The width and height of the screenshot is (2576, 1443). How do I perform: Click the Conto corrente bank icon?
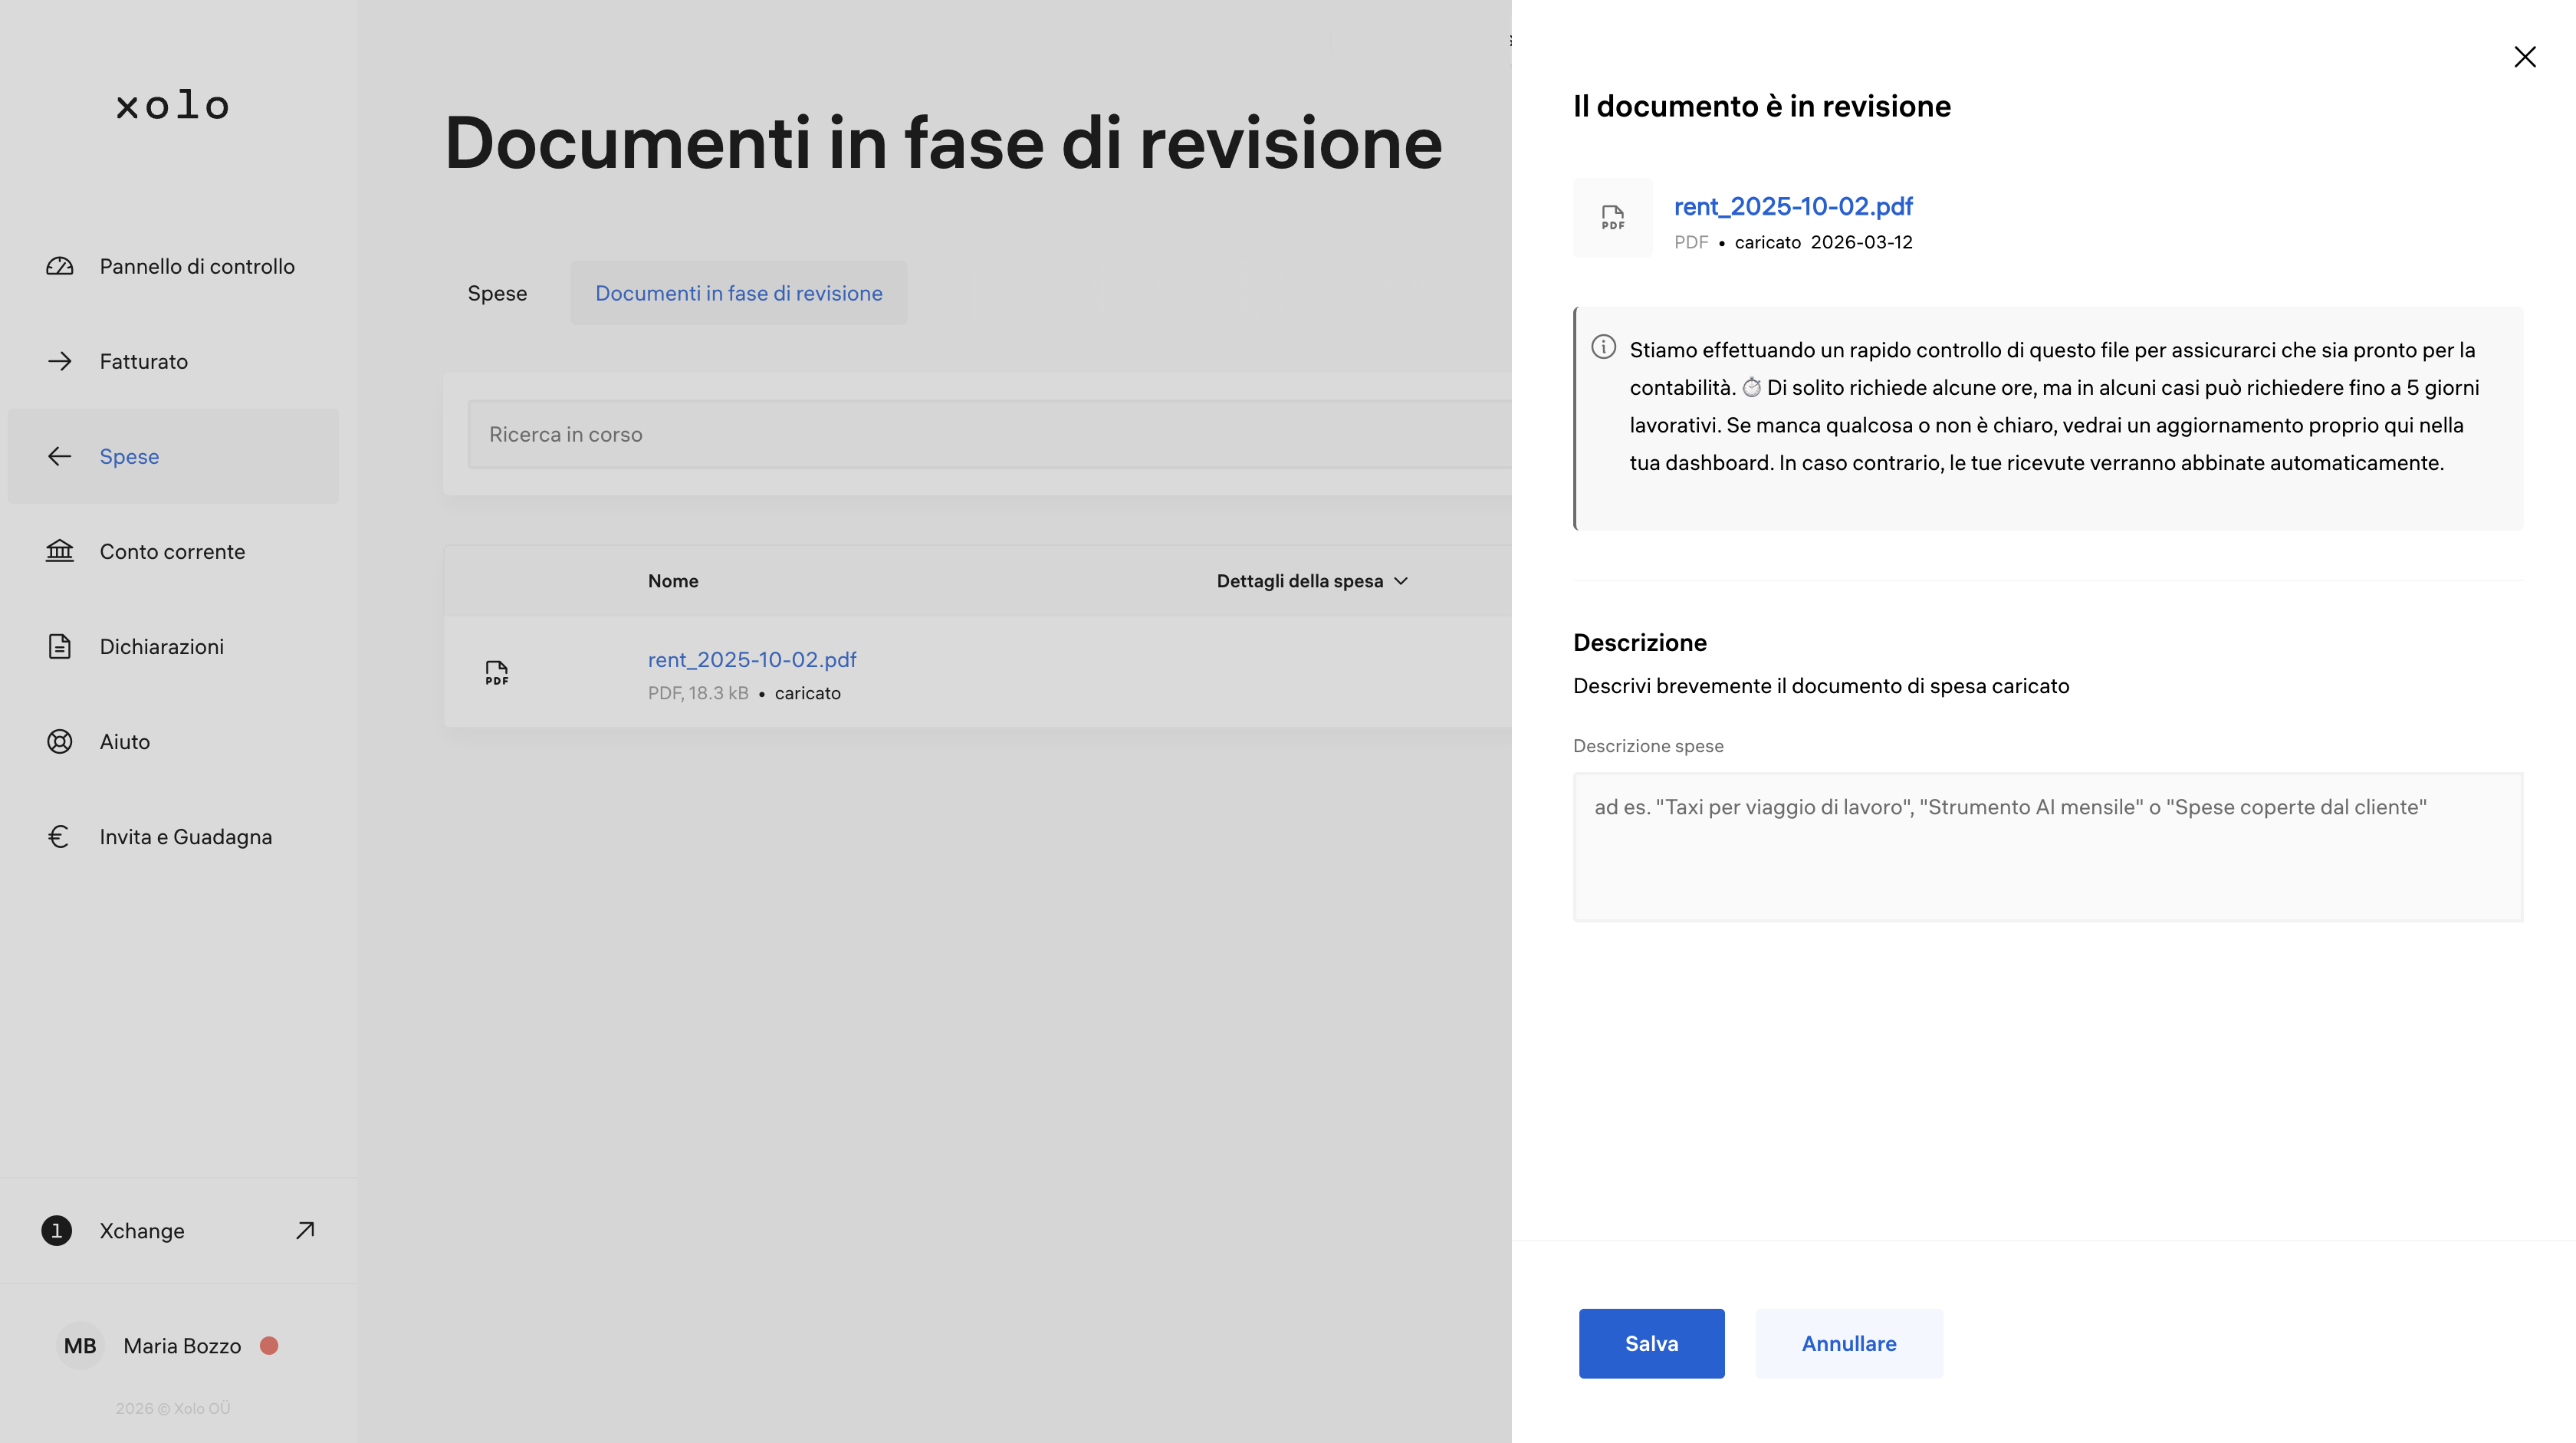[59, 551]
